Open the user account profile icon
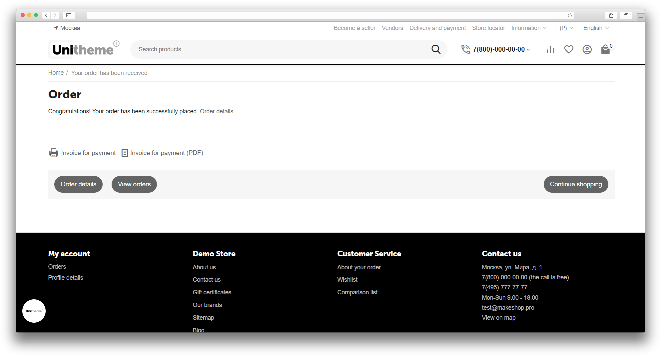 [587, 50]
